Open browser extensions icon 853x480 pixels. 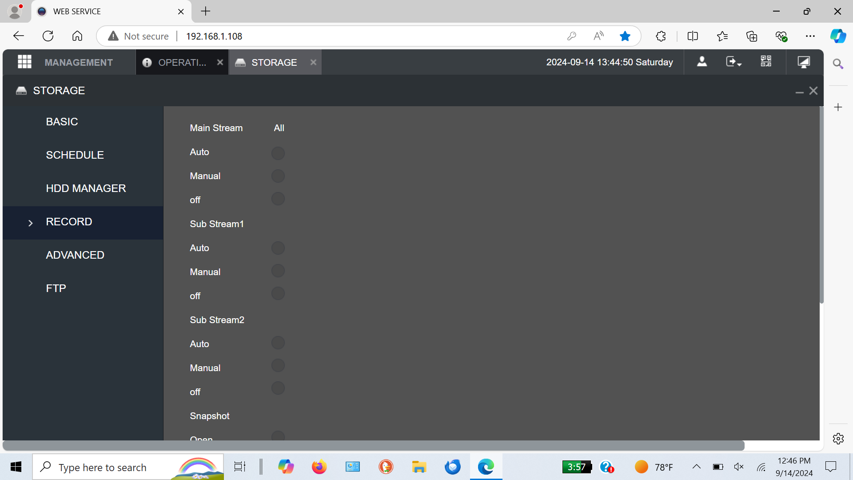pos(661,36)
